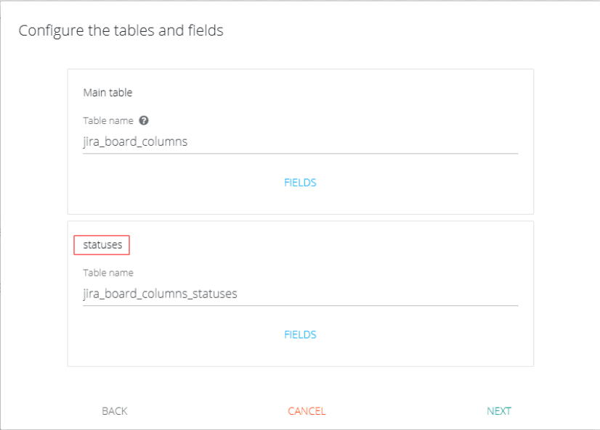Return to the previous wizard step
The image size is (600, 430).
pos(114,410)
